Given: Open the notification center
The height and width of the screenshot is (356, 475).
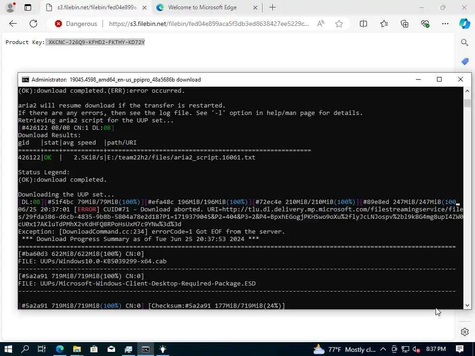Looking at the screenshot, I should click(460, 349).
